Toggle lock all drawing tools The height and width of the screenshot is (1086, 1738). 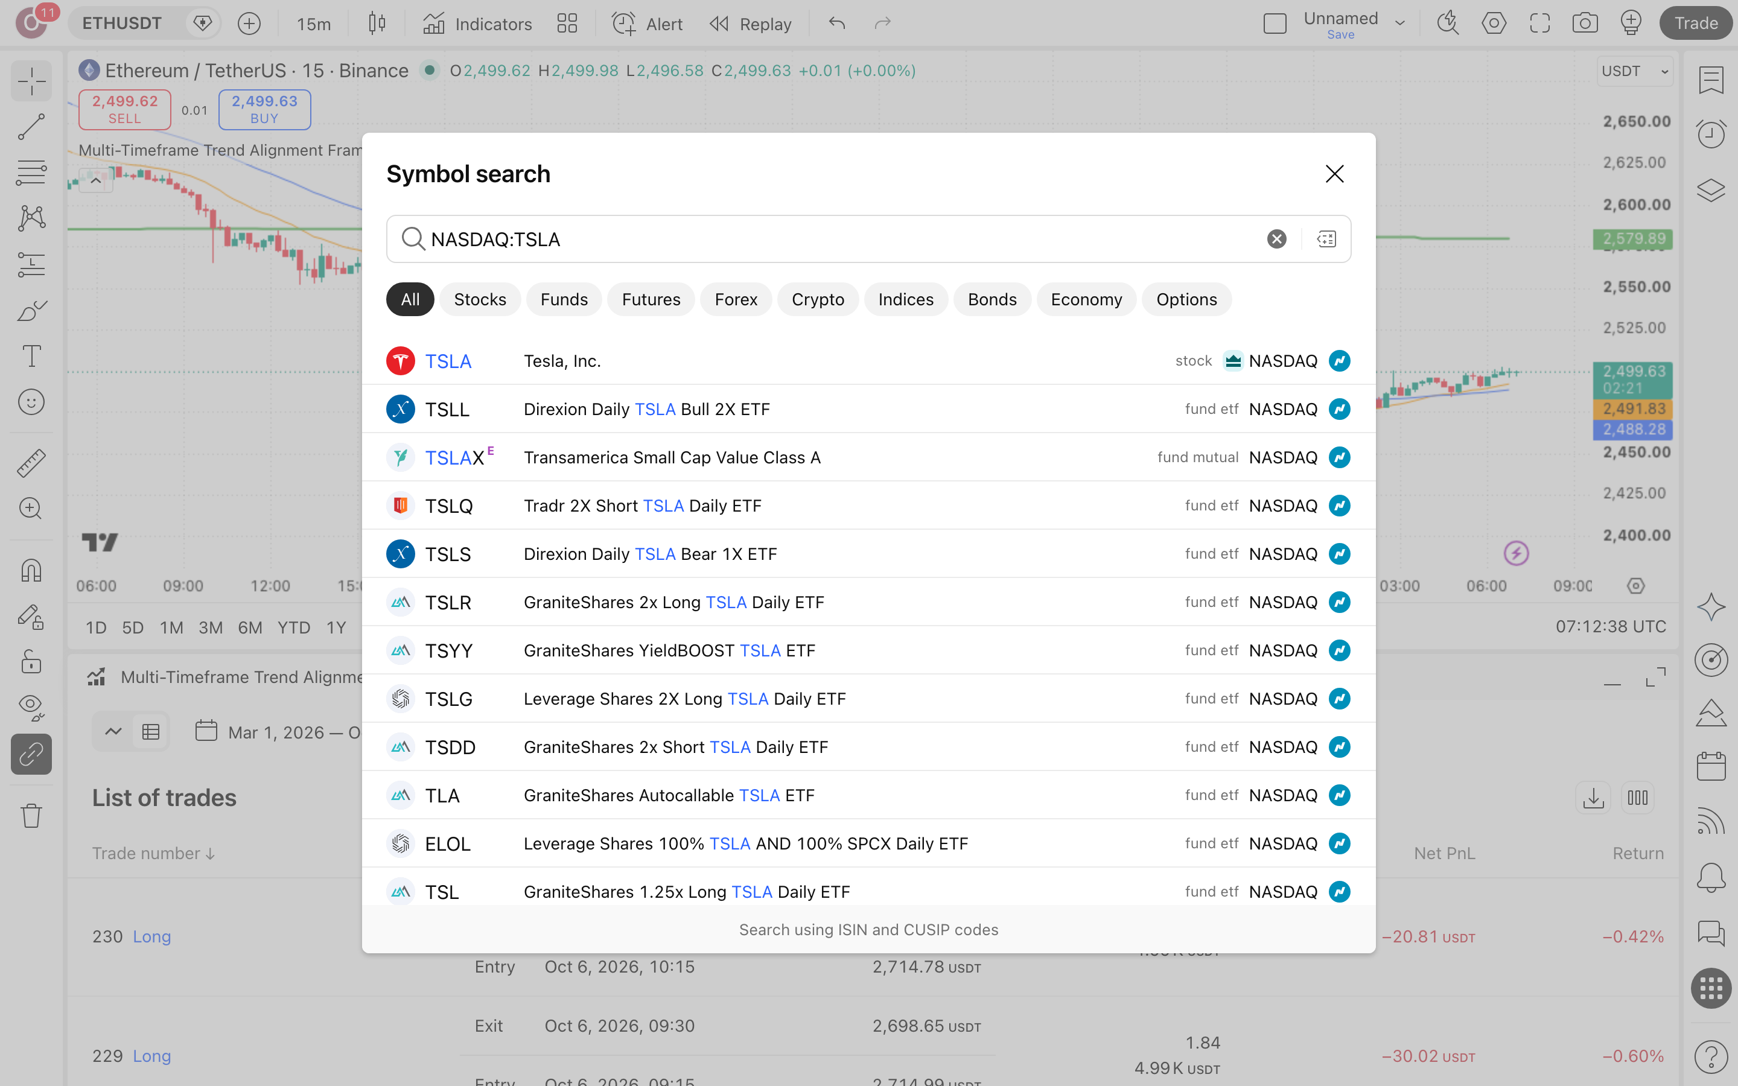pos(31,661)
